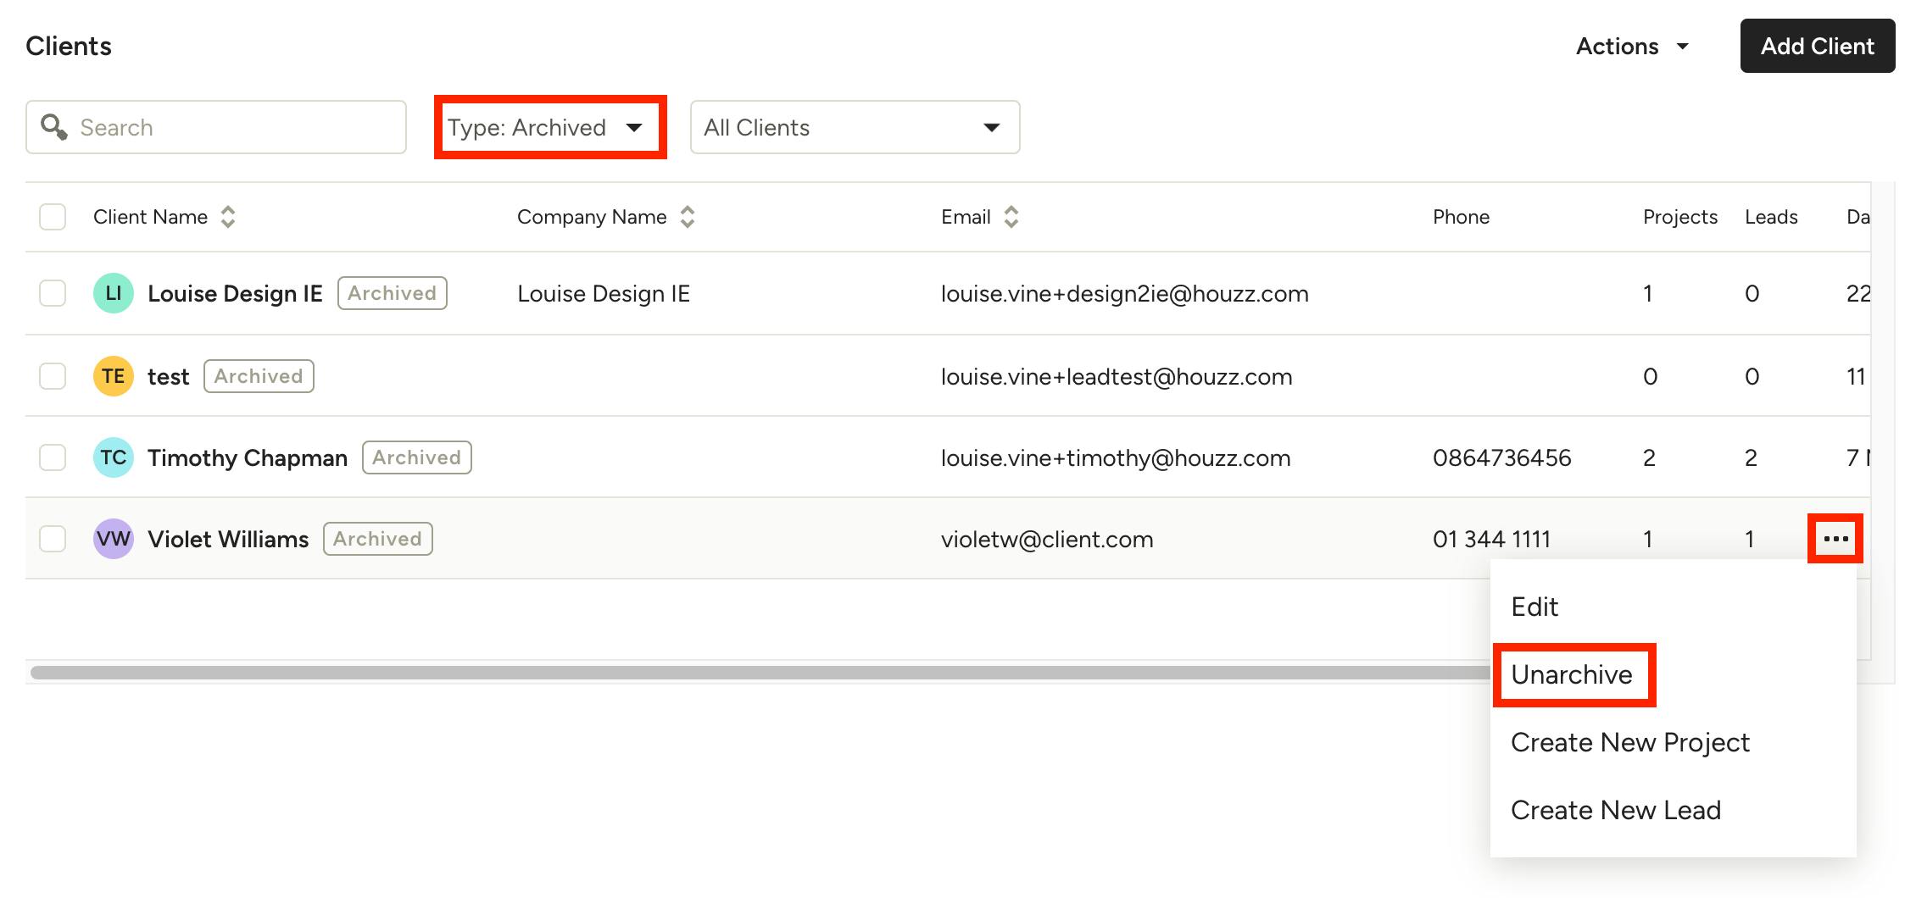Toggle the select-all clients checkbox
Screen dimensions: 1916x898
click(53, 217)
